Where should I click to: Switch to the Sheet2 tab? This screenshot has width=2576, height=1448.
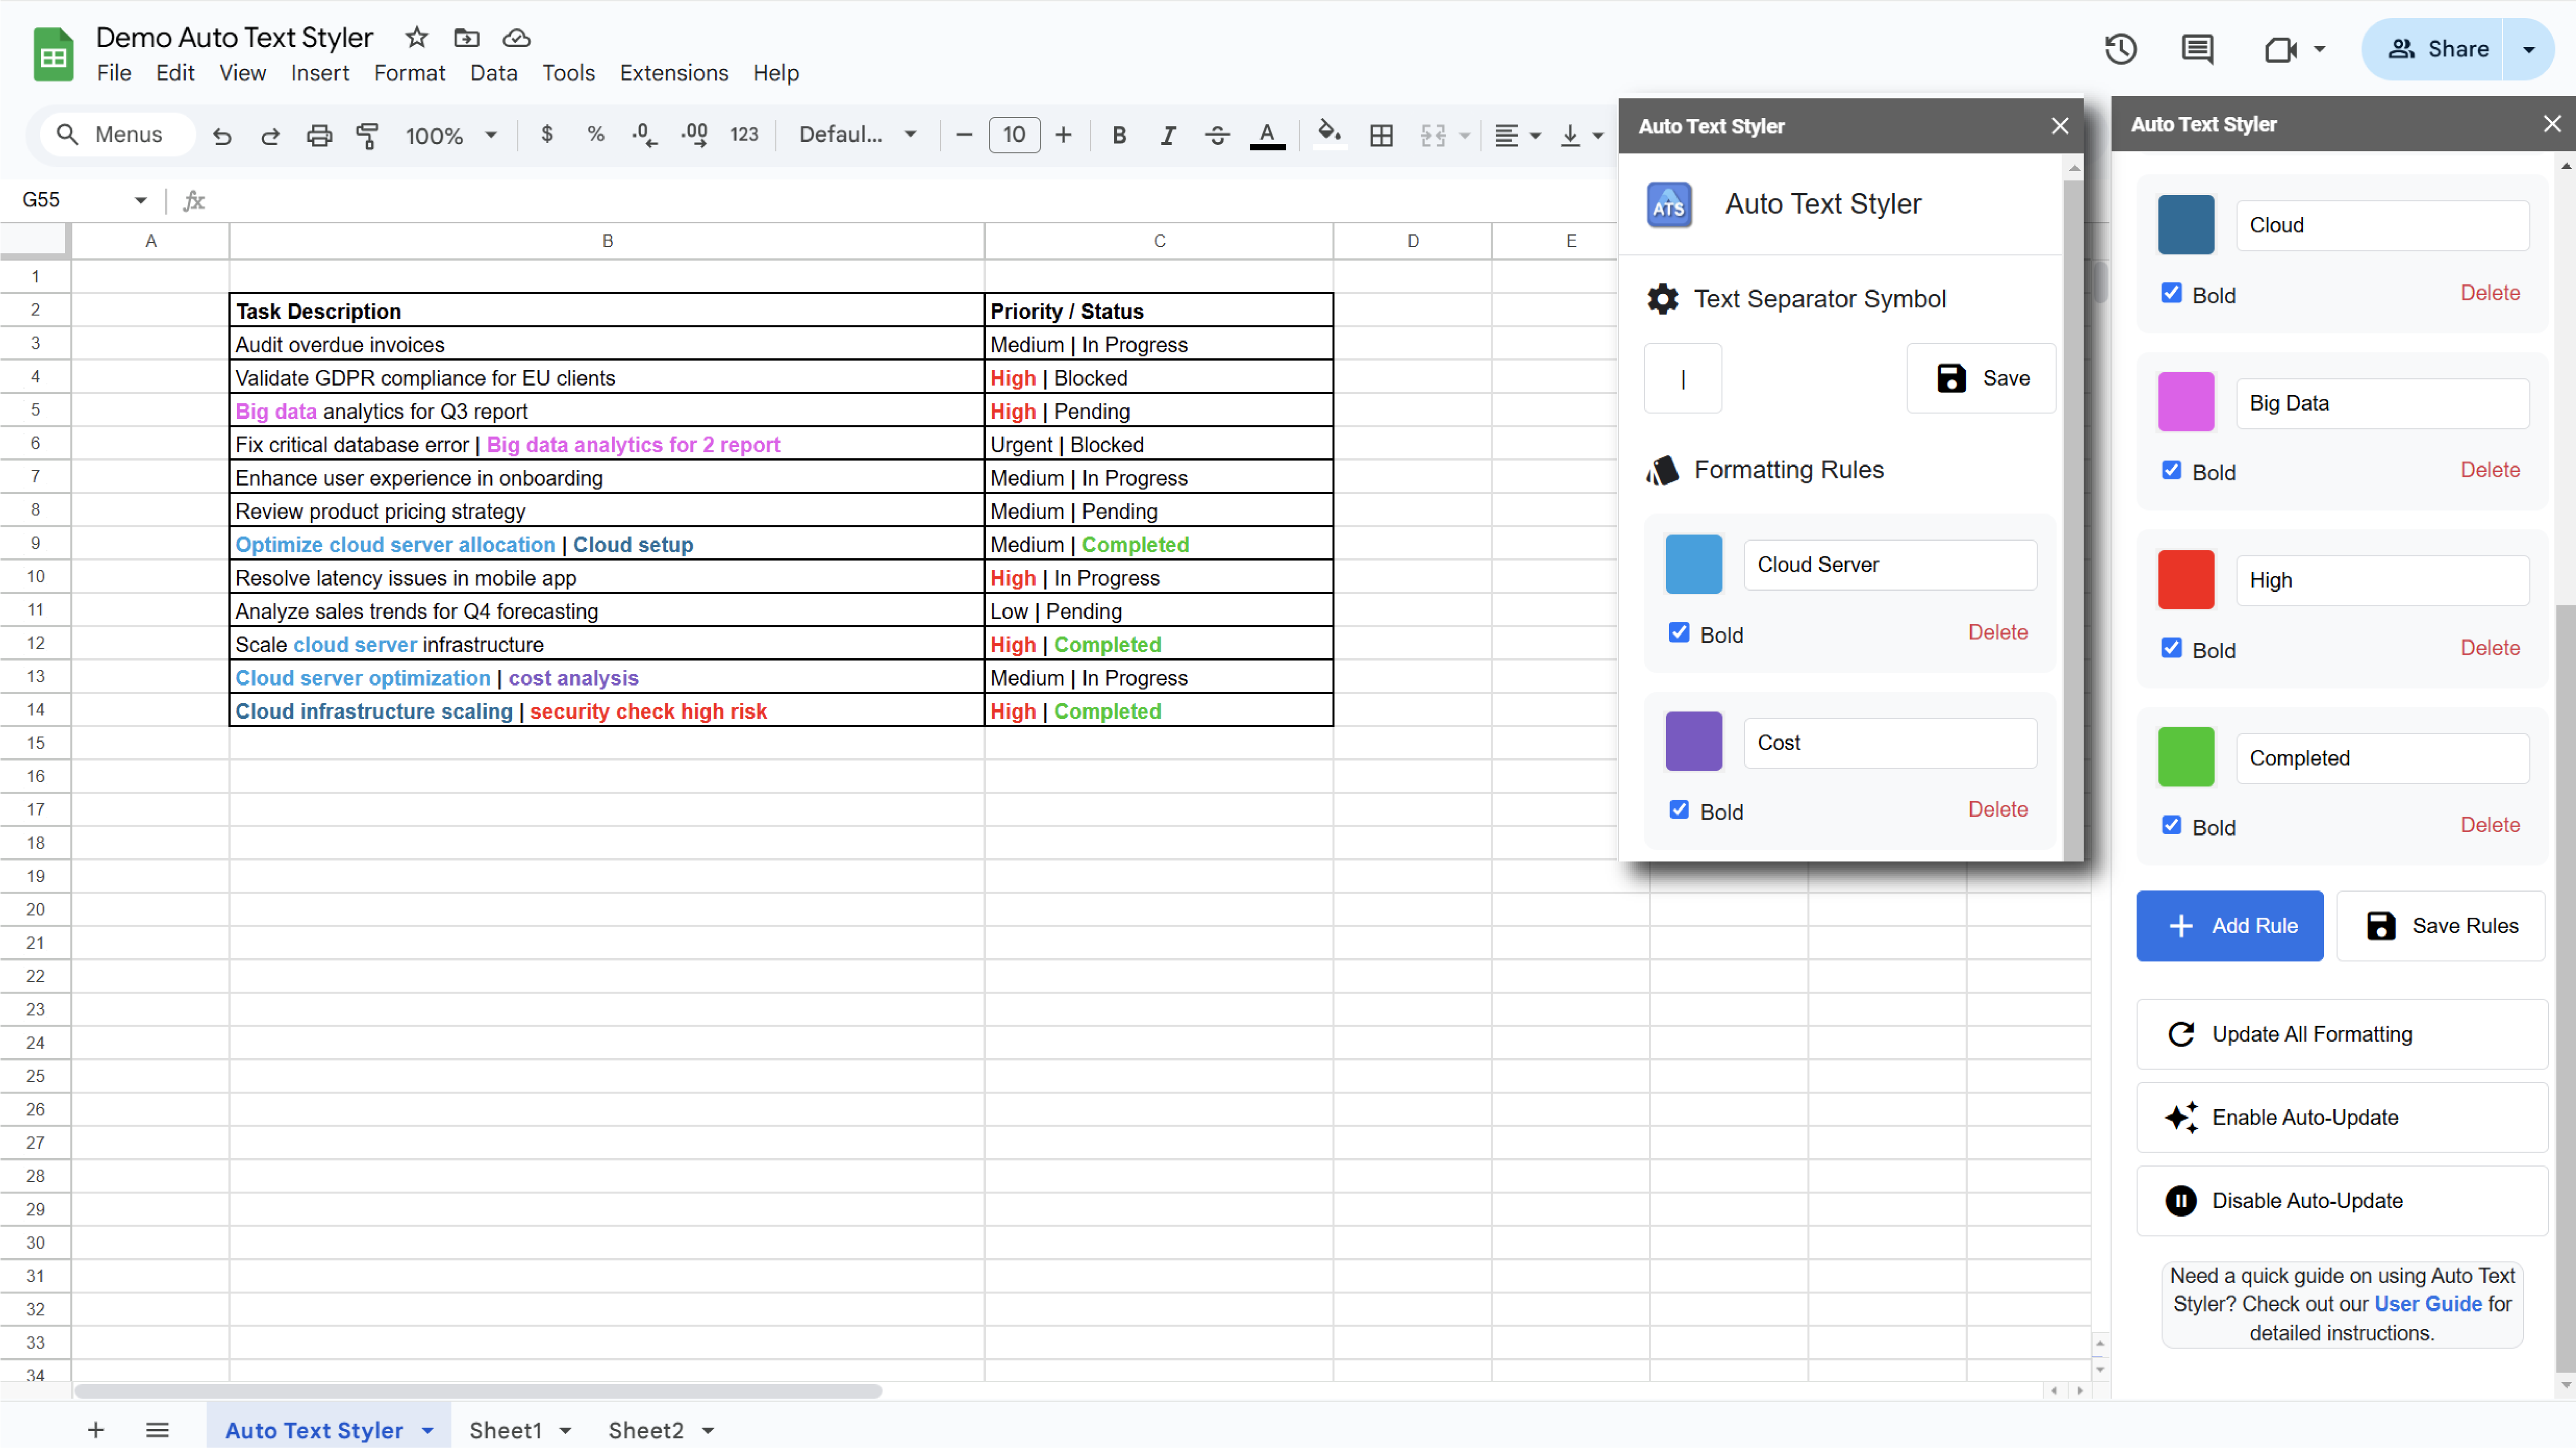pyautogui.click(x=645, y=1430)
